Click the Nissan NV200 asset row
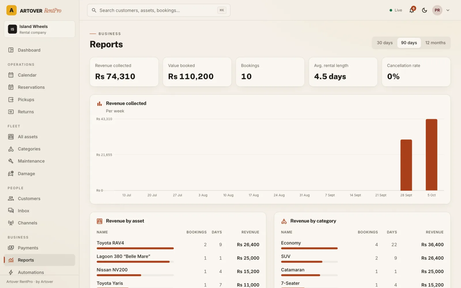461x288 pixels. [x=178, y=271]
